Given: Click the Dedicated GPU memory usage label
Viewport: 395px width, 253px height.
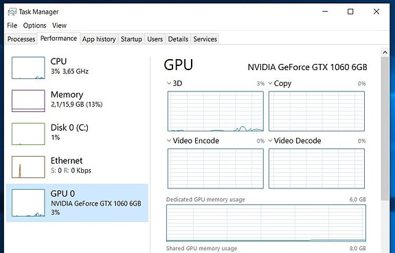Looking at the screenshot, I should (x=205, y=199).
